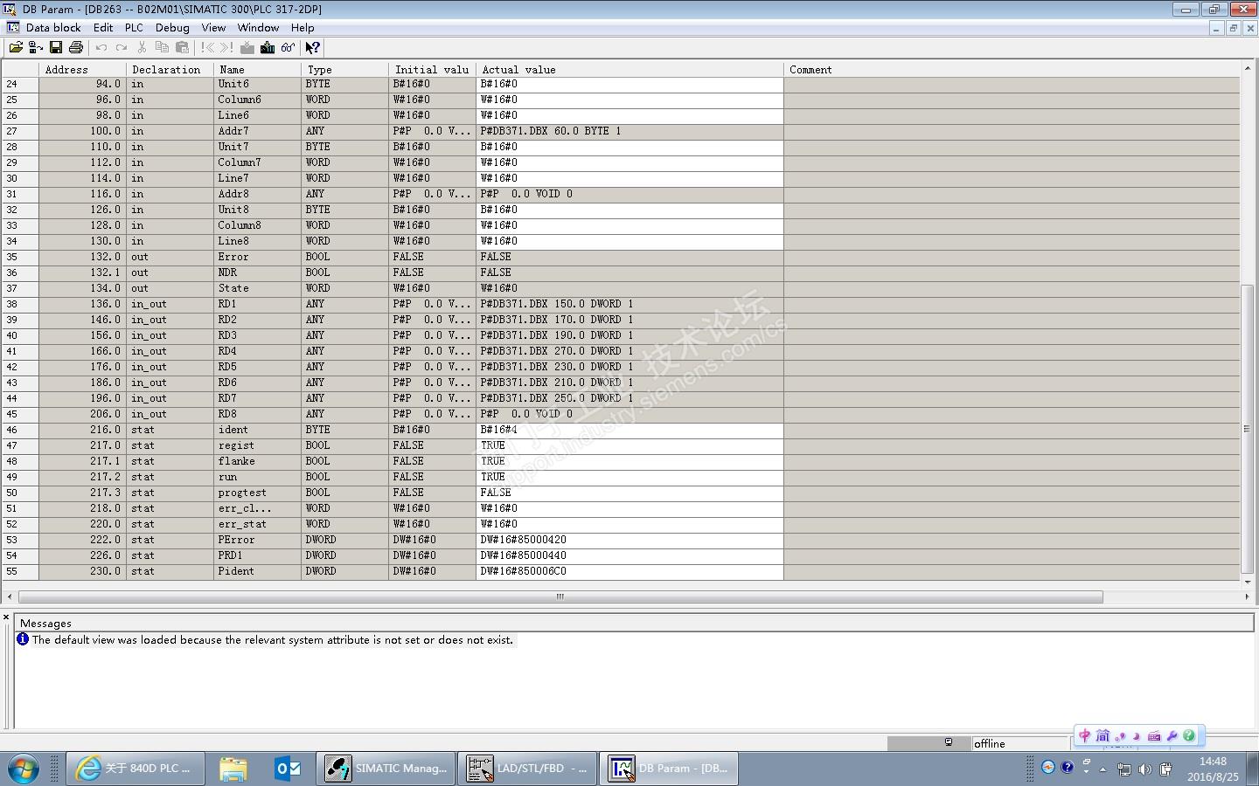Edit actual value of ident row
Viewport: 1259px width, 786px height.
pyautogui.click(x=630, y=430)
